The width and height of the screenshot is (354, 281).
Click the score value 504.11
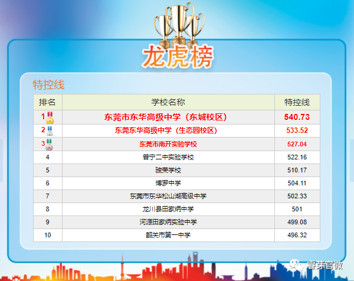point(297,183)
